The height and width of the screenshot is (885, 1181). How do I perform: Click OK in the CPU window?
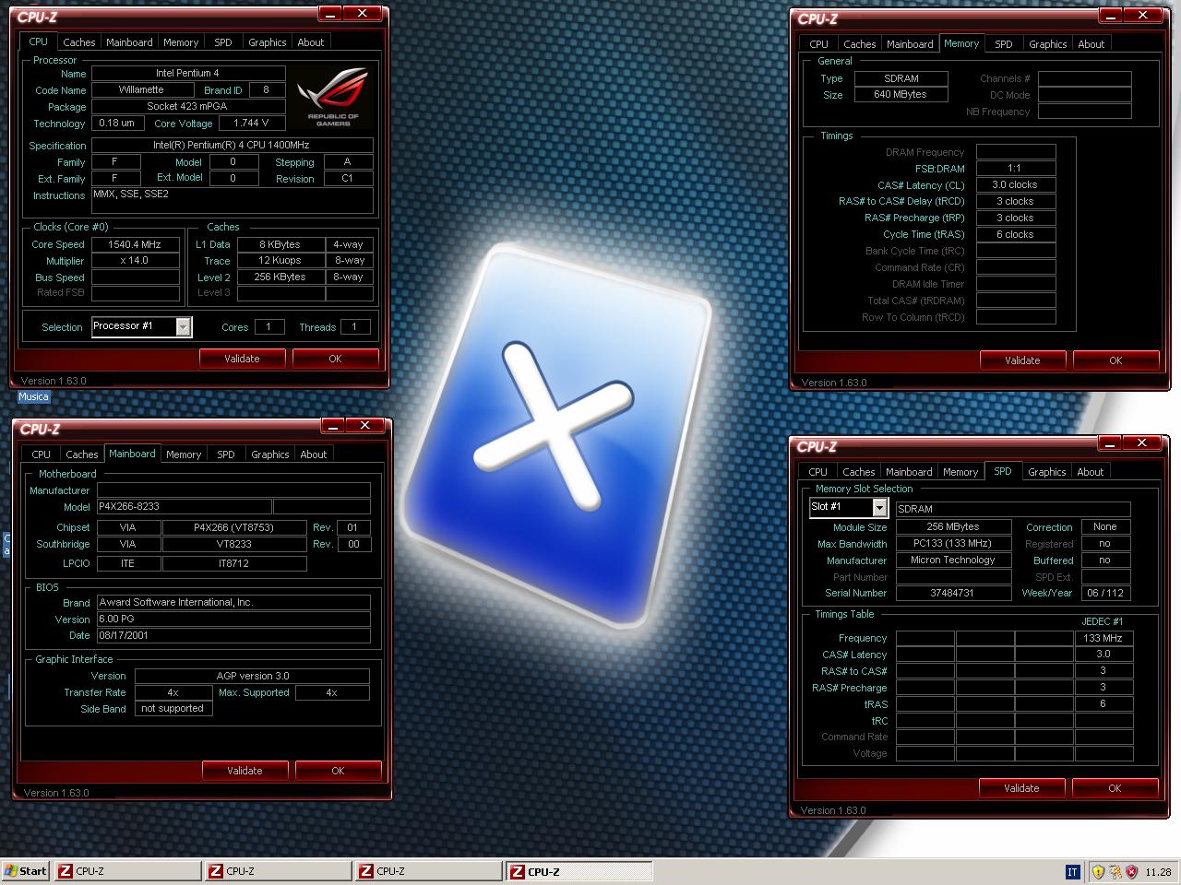click(336, 359)
